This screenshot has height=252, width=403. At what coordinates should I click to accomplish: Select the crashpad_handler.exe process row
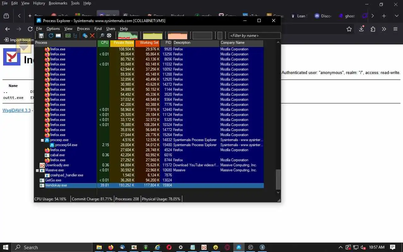[149, 175]
